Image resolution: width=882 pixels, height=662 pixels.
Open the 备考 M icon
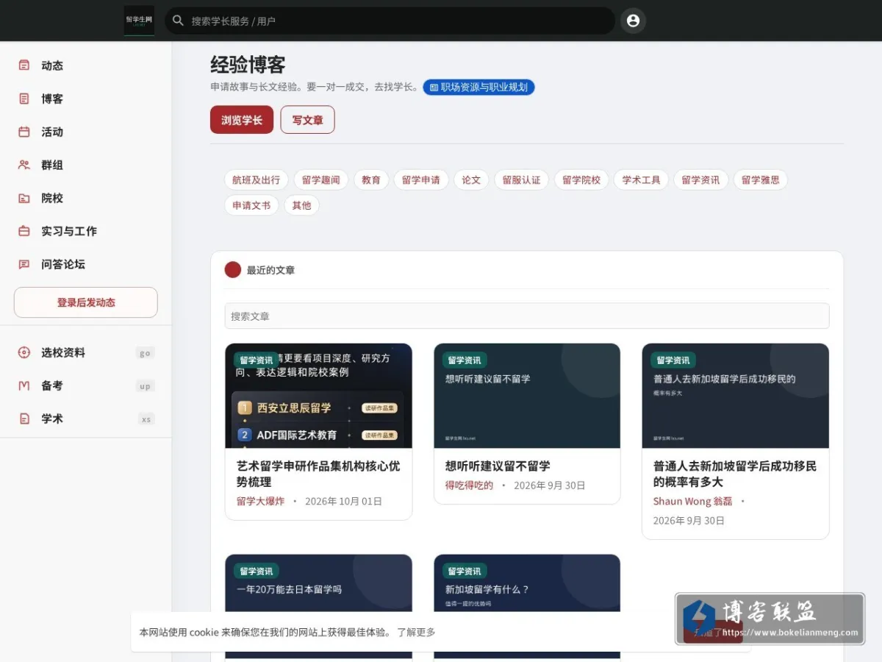pyautogui.click(x=24, y=385)
